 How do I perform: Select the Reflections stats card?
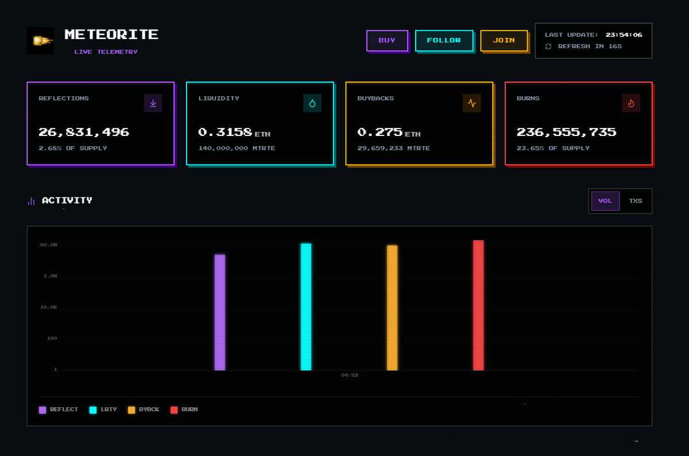tap(100, 123)
